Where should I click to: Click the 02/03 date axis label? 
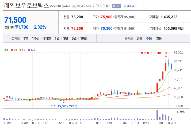(x=172, y=123)
